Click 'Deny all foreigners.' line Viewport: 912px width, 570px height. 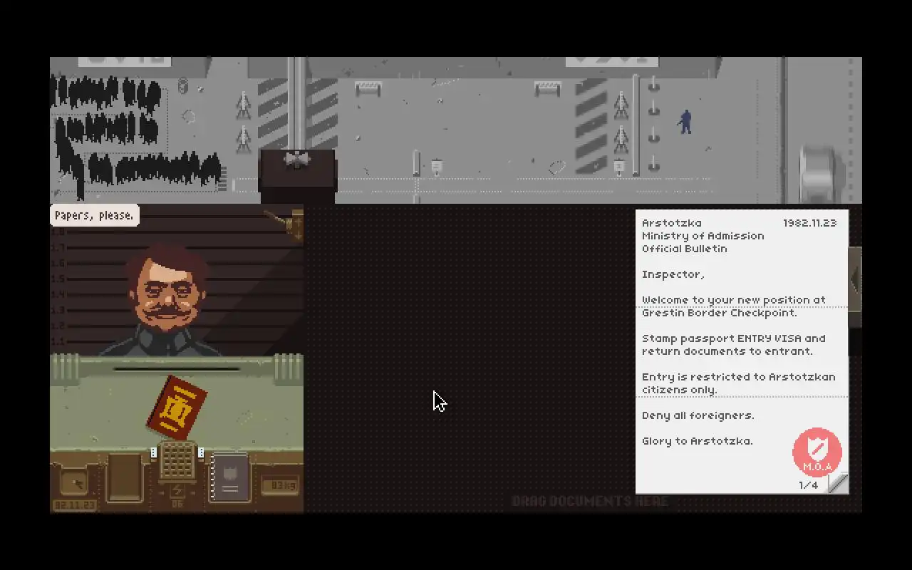[x=698, y=415]
